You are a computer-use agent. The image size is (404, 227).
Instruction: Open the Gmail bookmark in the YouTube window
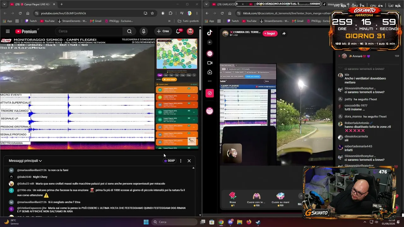[x=96, y=21]
